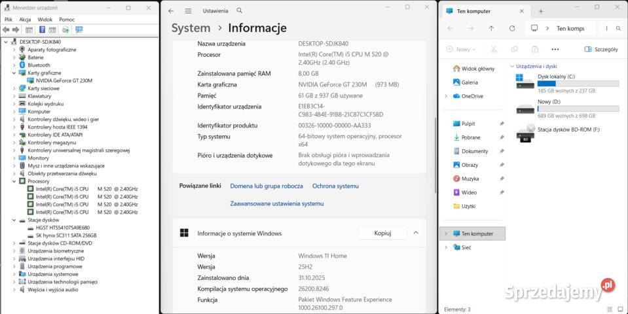Click Explorer Cut scissors icon

[x=494, y=49]
